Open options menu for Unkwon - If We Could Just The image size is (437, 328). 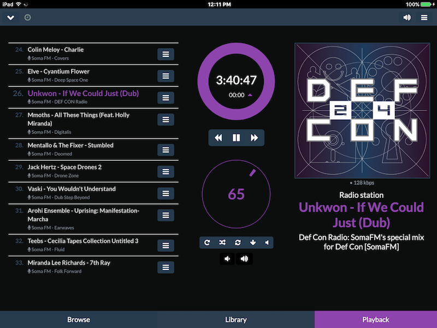point(166,98)
